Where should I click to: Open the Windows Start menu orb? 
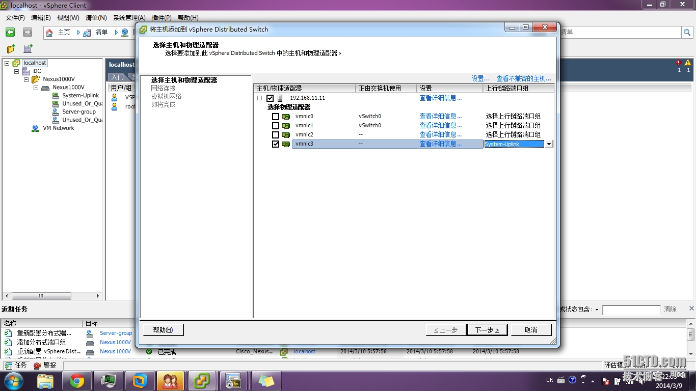pos(13,380)
